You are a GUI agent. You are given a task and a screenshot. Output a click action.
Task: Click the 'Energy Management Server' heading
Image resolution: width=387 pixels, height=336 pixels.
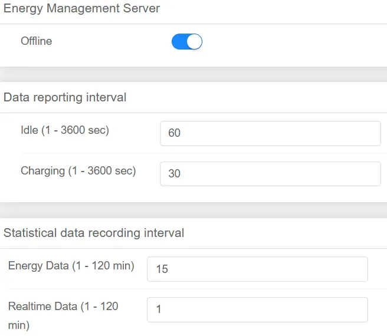[x=81, y=9]
